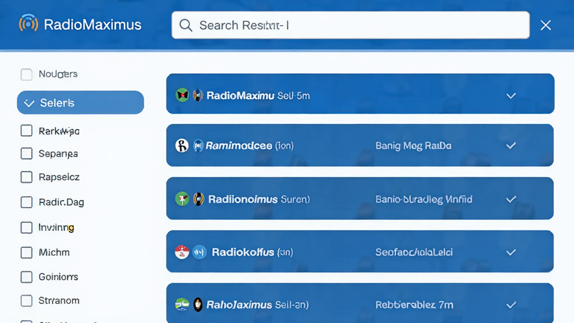Click the flag icon on RahoJaximus row
This screenshot has width=574, height=323.
(182, 304)
